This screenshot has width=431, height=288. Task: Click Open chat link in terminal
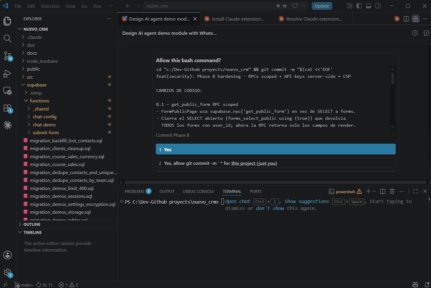[x=238, y=201]
